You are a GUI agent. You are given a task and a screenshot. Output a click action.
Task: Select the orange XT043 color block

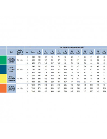(3, 88)
